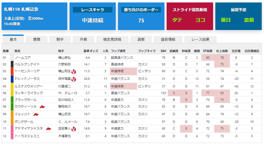Click the red badge icon beside jockey 坂井瑠星
The image size is (264, 145).
point(74,79)
